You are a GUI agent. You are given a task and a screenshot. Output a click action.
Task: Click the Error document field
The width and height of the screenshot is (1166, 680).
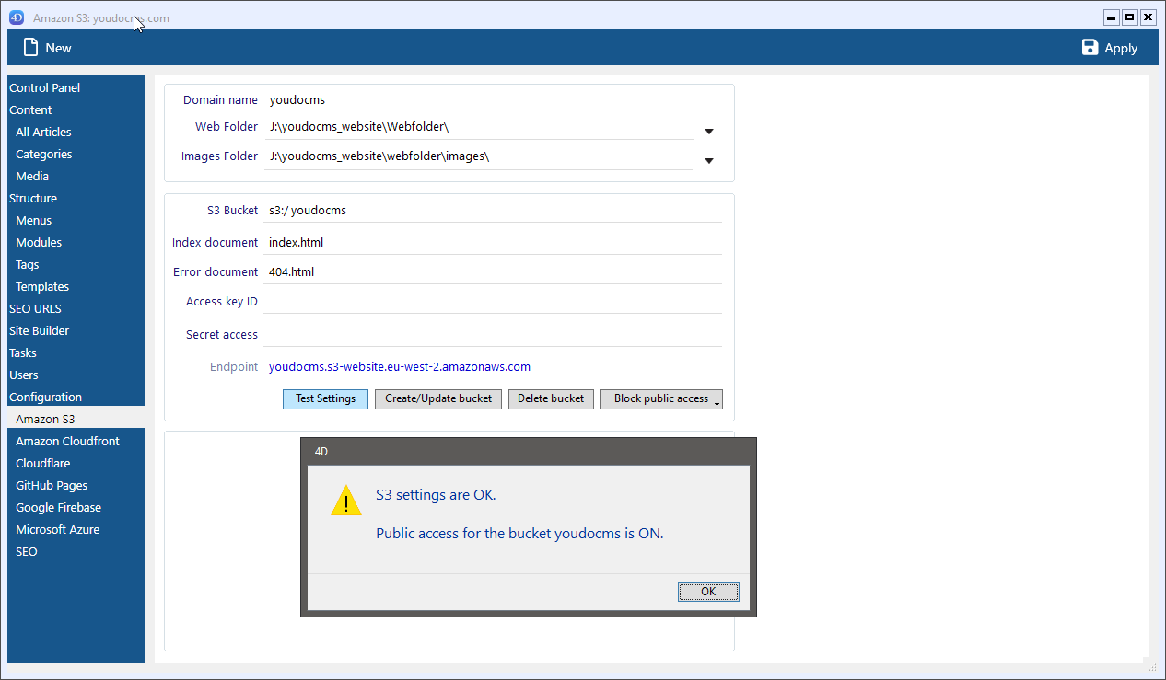pyautogui.click(x=494, y=272)
